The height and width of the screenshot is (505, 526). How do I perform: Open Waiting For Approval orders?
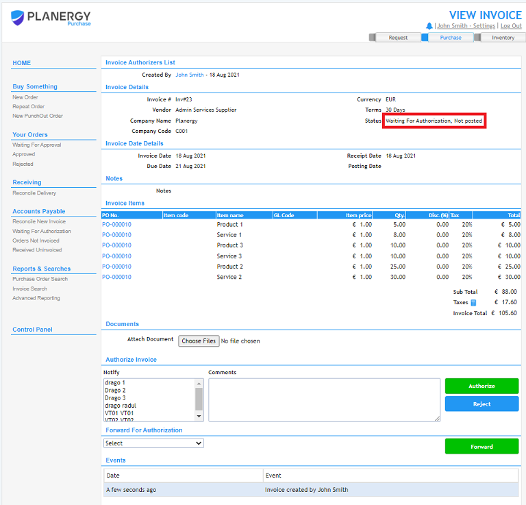(37, 145)
